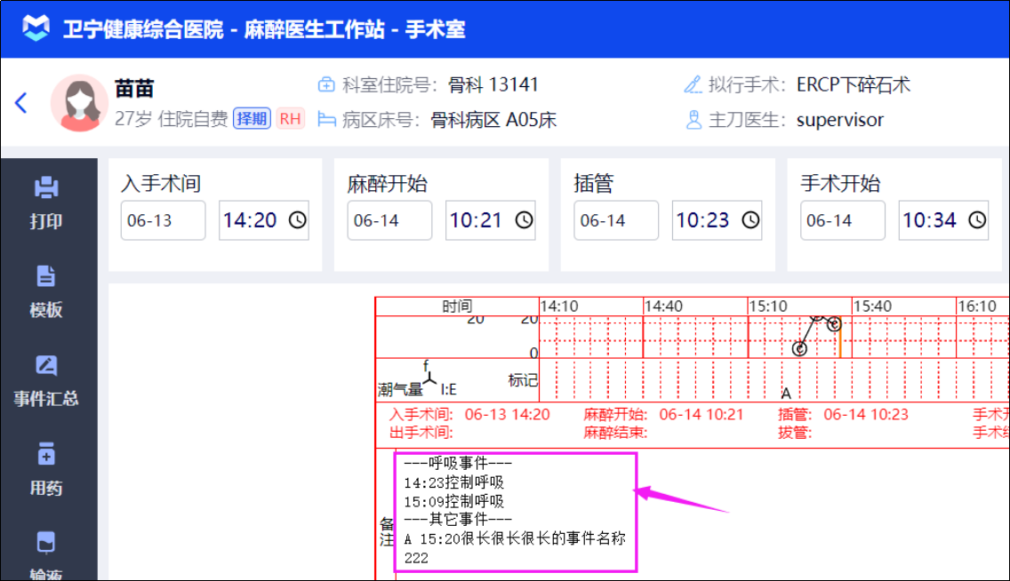Click the 222 remark line

click(x=416, y=558)
